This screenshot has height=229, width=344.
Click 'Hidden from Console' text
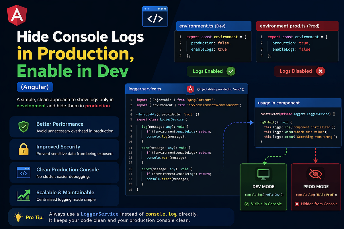click(319, 204)
